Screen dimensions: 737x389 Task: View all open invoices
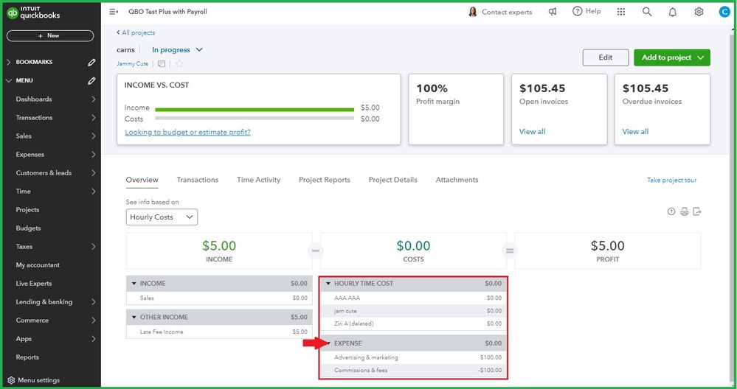pos(532,132)
